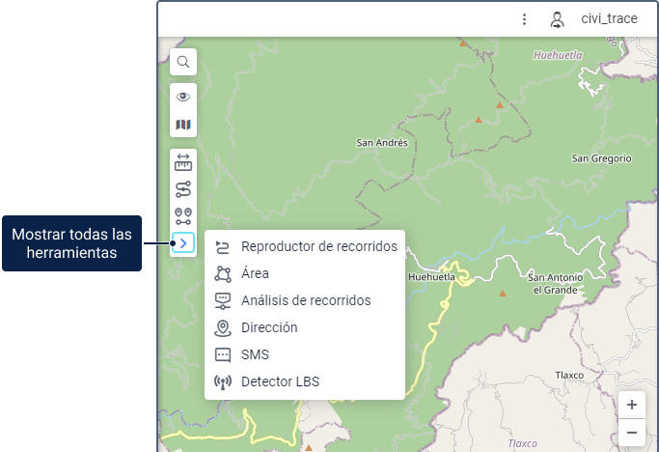659x452 pixels.
Task: Select the distance ruler tool
Action: 183,162
